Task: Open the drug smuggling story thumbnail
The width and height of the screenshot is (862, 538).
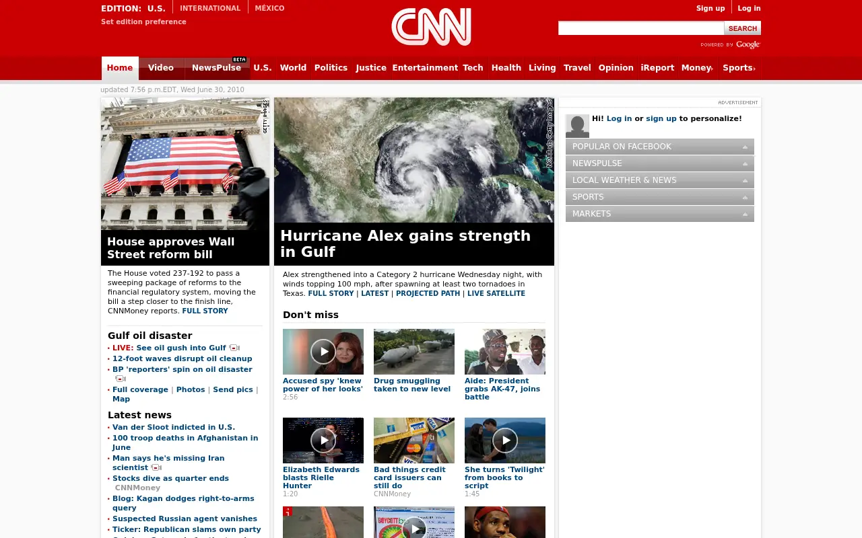Action: point(414,352)
